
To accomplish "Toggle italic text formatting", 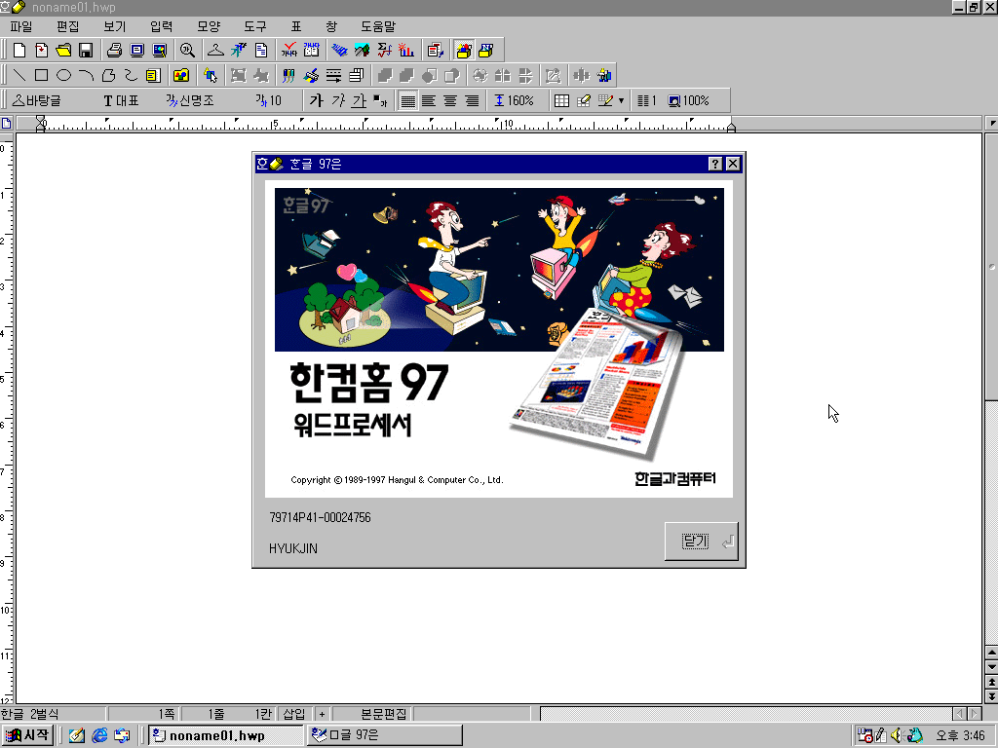I will point(338,100).
